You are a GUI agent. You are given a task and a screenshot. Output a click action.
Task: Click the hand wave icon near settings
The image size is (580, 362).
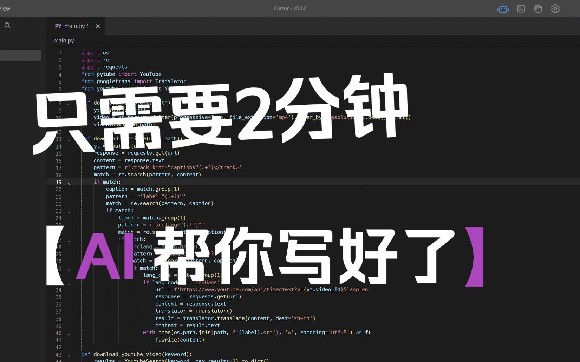pyautogui.click(x=538, y=8)
